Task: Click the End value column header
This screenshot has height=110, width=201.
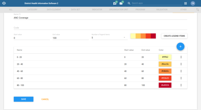Action: click(146, 50)
